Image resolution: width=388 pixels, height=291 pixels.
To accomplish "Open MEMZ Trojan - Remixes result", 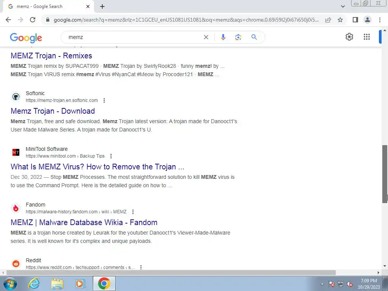I will (51, 56).
